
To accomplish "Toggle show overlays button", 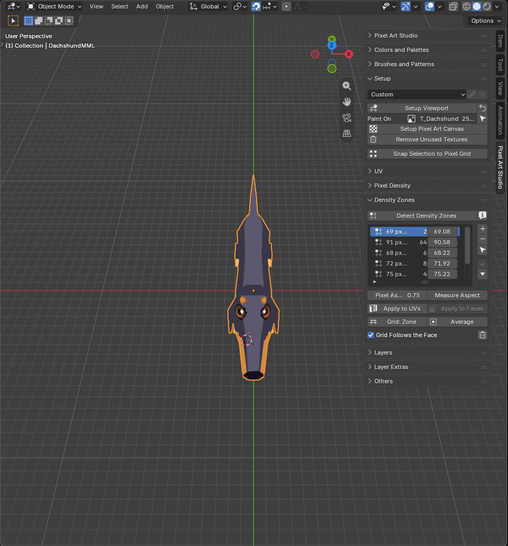I will 430,6.
